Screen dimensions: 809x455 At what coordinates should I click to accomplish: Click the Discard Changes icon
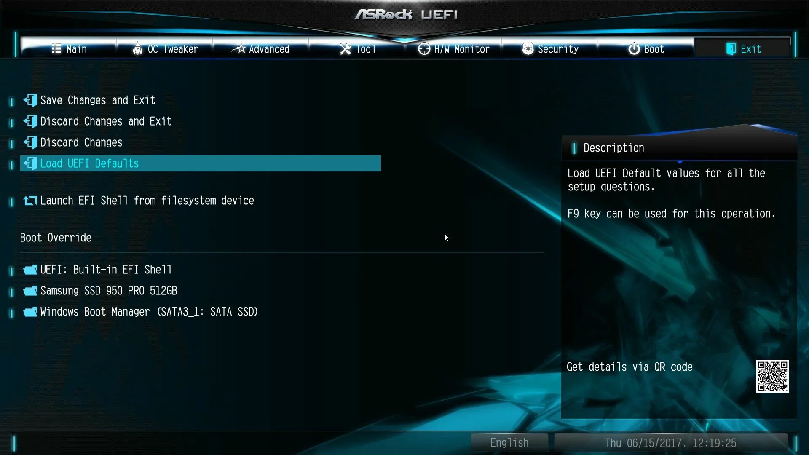[30, 142]
